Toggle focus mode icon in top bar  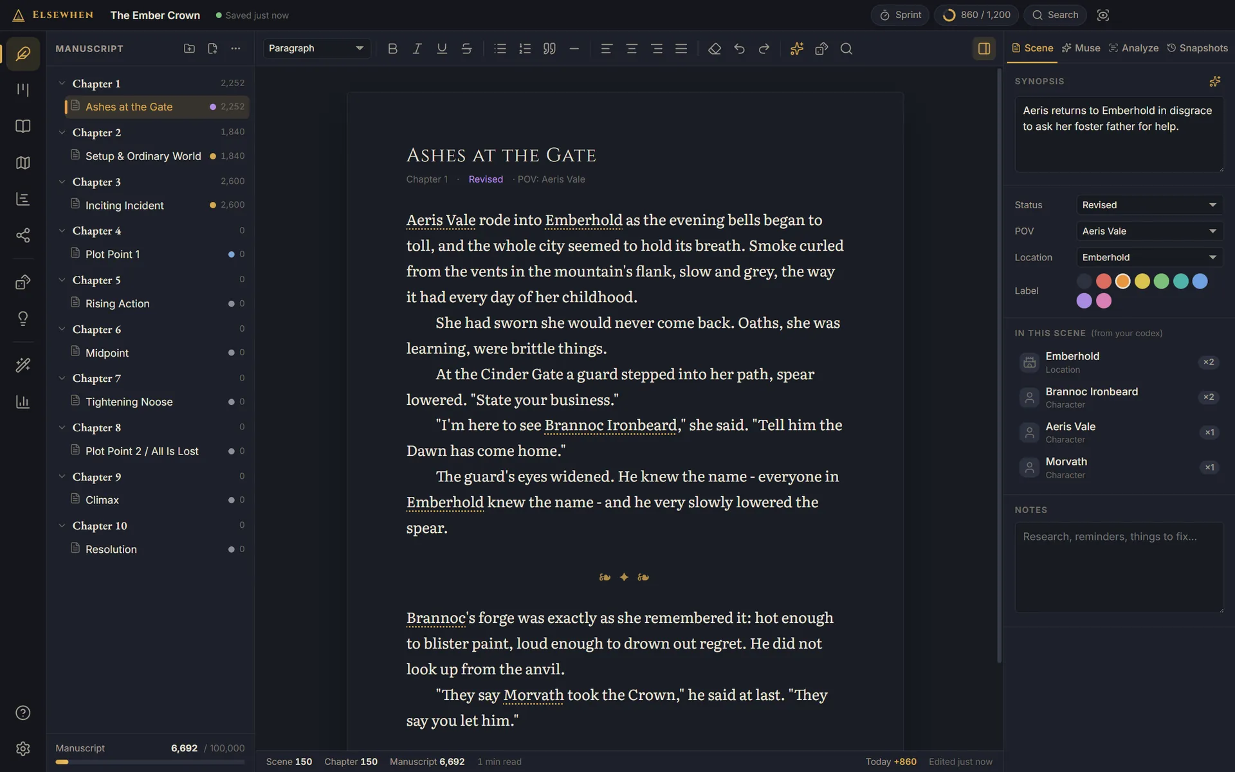pyautogui.click(x=1103, y=15)
